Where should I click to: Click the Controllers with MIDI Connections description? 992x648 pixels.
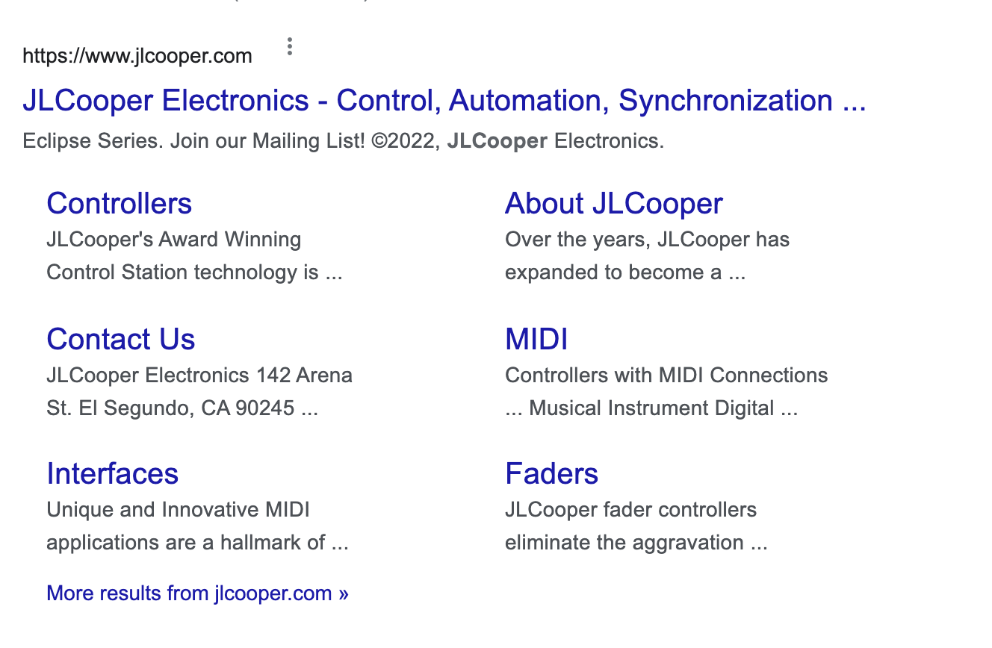tap(666, 392)
